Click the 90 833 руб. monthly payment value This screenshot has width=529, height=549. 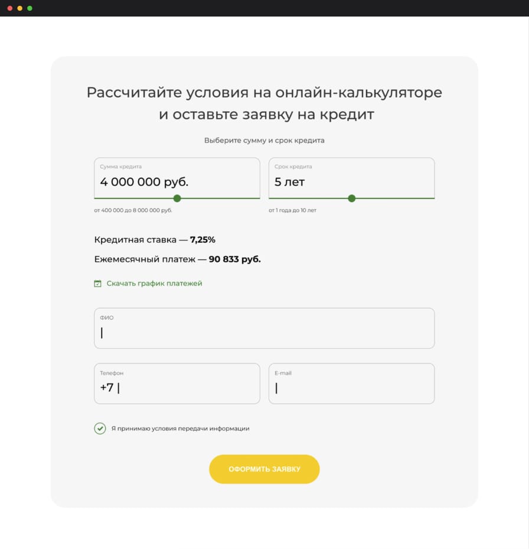pos(234,259)
